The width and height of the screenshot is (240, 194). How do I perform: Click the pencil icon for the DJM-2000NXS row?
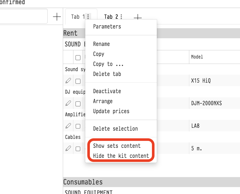click(x=68, y=103)
